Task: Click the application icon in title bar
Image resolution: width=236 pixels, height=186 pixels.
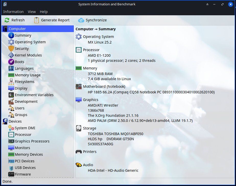Action: (x=5, y=4)
